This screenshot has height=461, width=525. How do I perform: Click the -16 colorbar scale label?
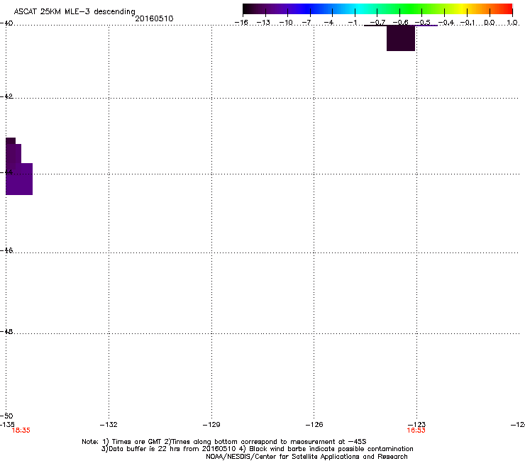[x=241, y=23]
